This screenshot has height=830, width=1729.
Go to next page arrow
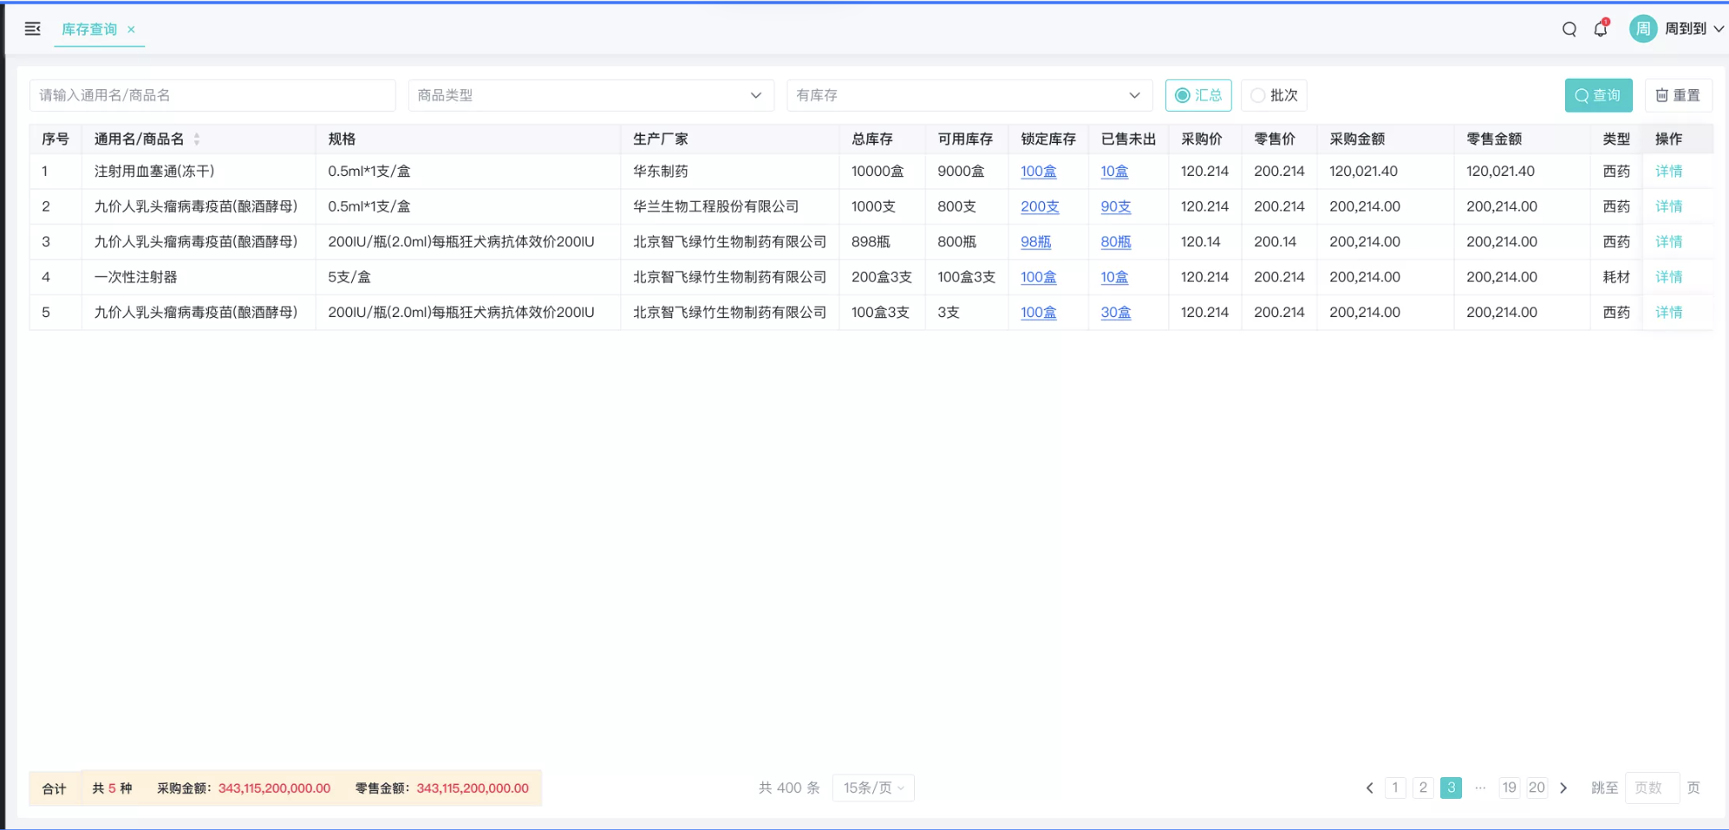point(1563,788)
